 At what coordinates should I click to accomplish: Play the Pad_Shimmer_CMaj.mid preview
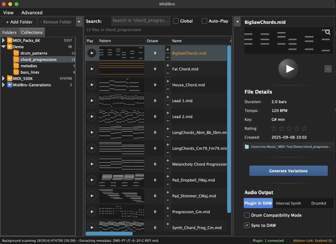92,196
